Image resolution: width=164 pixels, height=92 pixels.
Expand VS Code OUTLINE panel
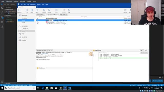pyautogui.click(x=5, y=83)
